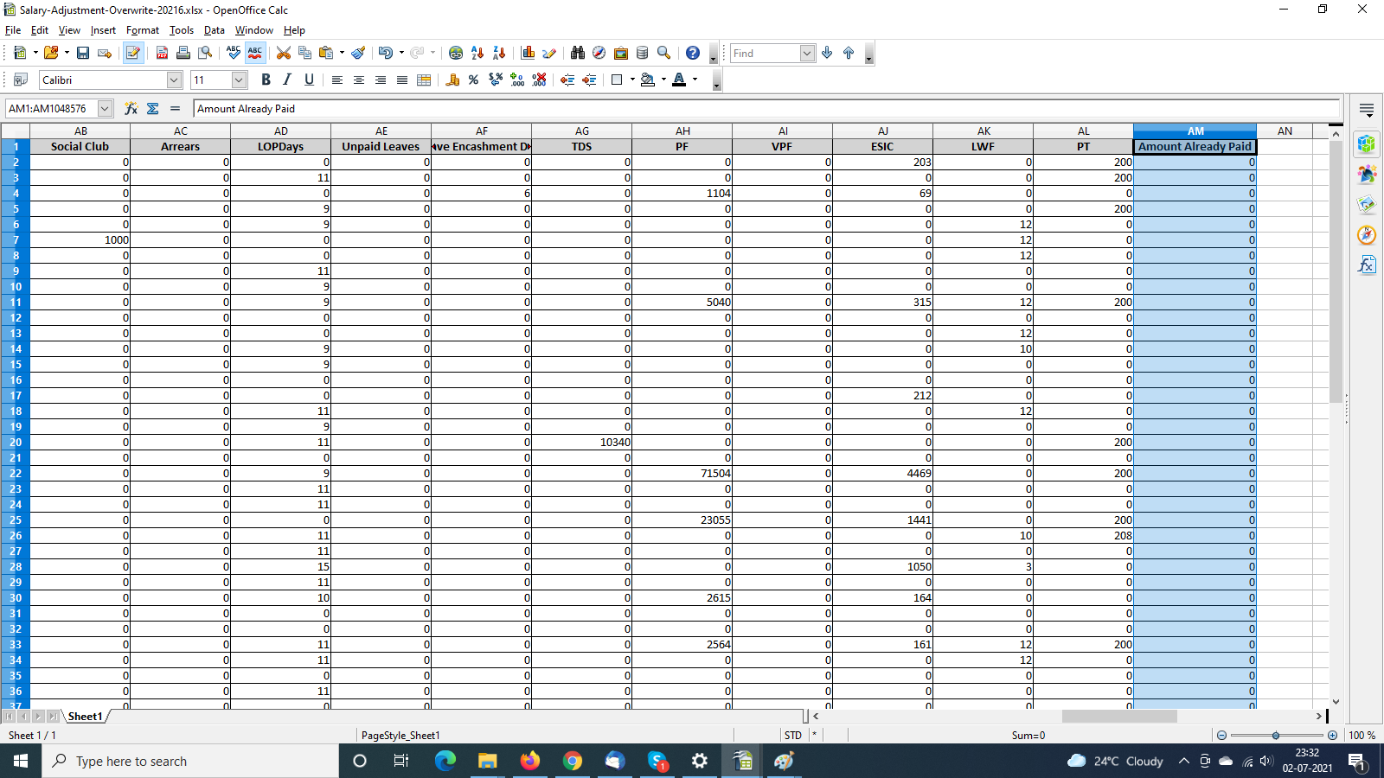Open the Format menu
Screen dimensions: 1384x778
(143, 30)
